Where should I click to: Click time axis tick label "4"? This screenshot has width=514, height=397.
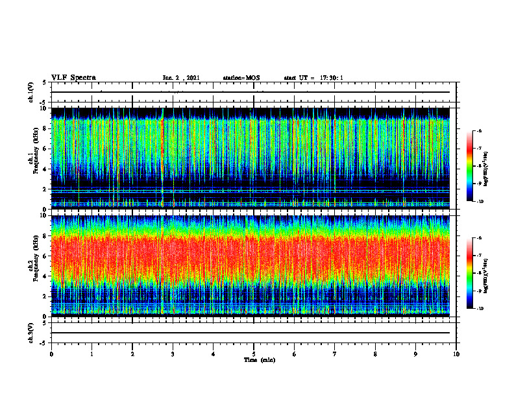214,354
